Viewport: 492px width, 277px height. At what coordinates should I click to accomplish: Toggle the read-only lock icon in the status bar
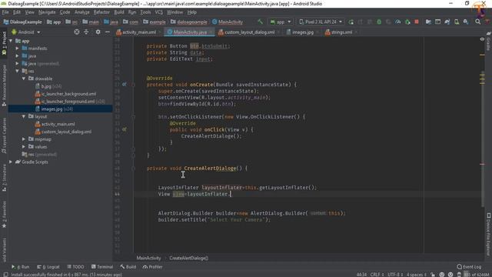pyautogui.click(x=433, y=275)
